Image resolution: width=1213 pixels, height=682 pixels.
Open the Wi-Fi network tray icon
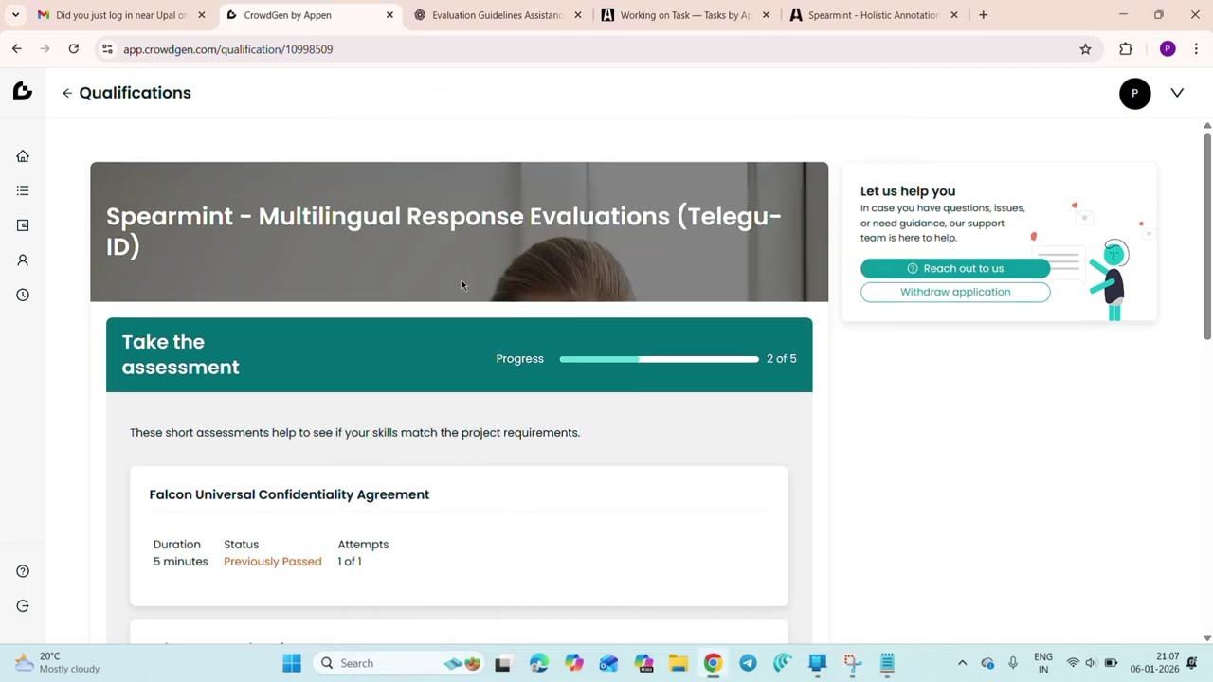(x=1073, y=663)
